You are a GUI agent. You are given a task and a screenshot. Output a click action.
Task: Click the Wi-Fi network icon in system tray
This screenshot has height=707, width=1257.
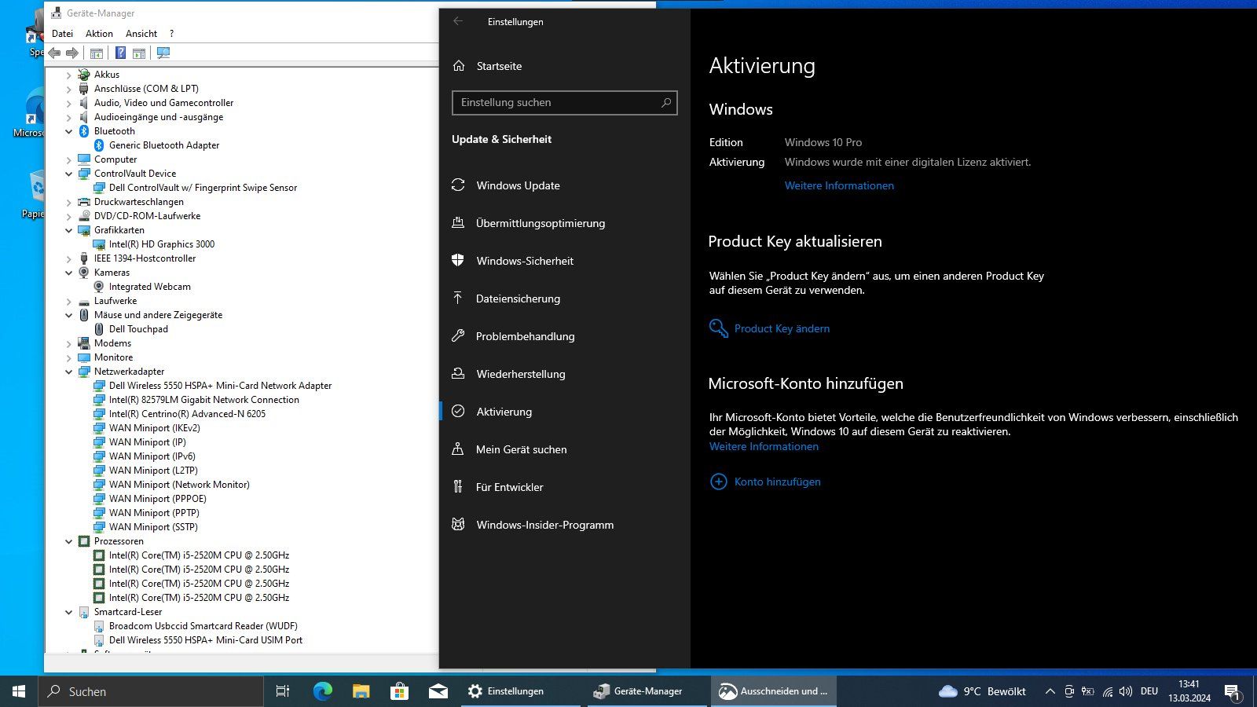[x=1107, y=691]
